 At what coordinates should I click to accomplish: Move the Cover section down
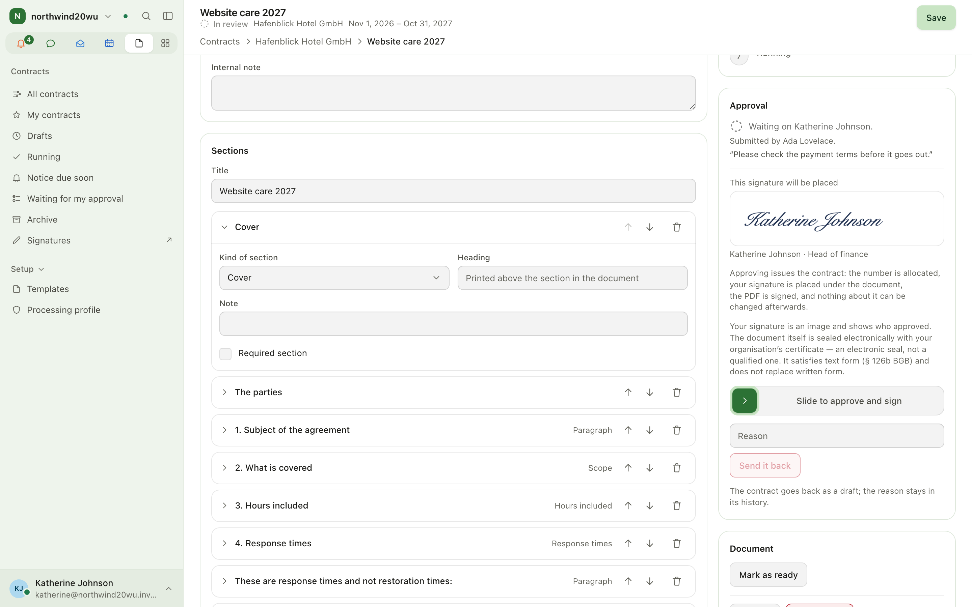(649, 227)
